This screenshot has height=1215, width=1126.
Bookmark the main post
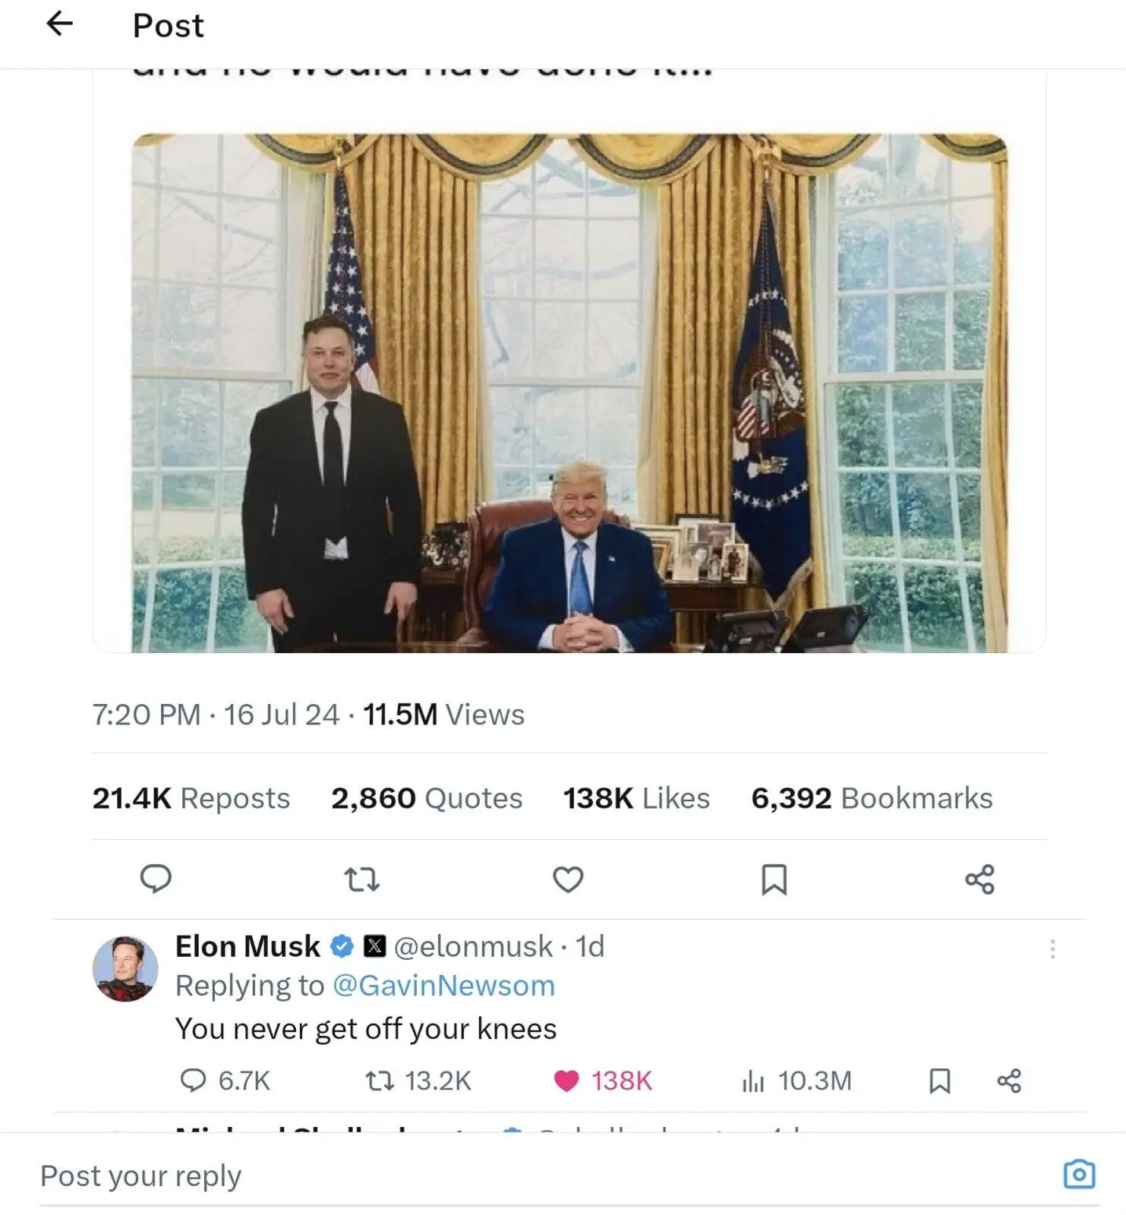(774, 879)
